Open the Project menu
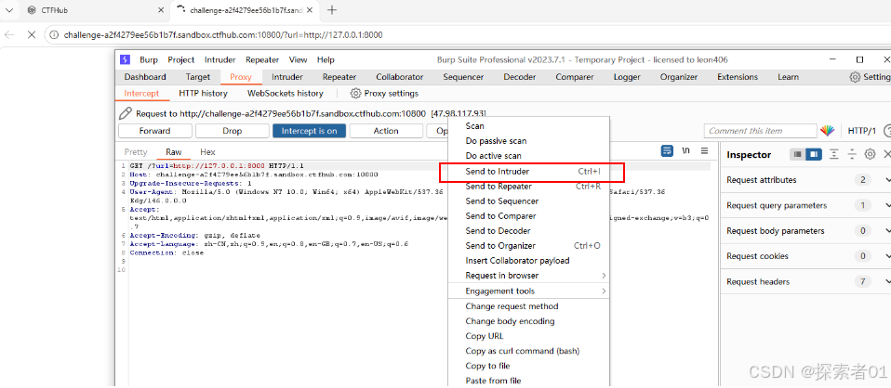The width and height of the screenshot is (891, 388). click(181, 59)
